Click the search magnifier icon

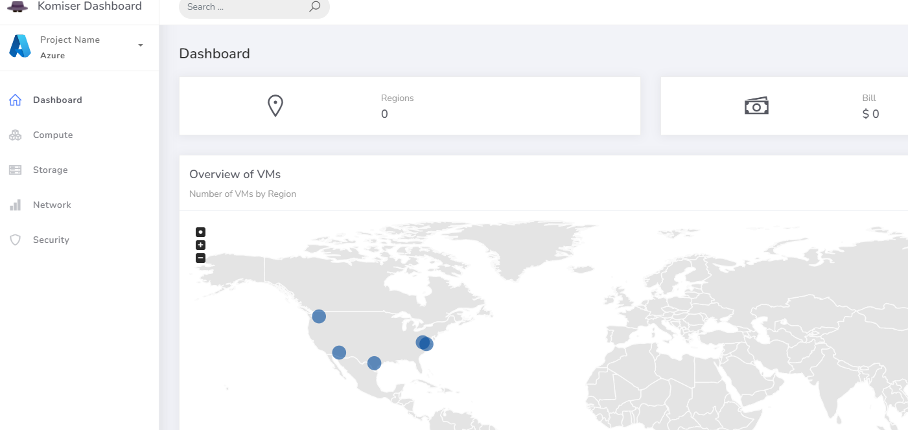tap(314, 6)
